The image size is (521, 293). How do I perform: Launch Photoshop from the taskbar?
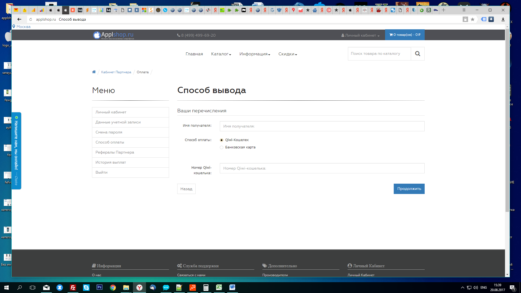(x=100, y=287)
